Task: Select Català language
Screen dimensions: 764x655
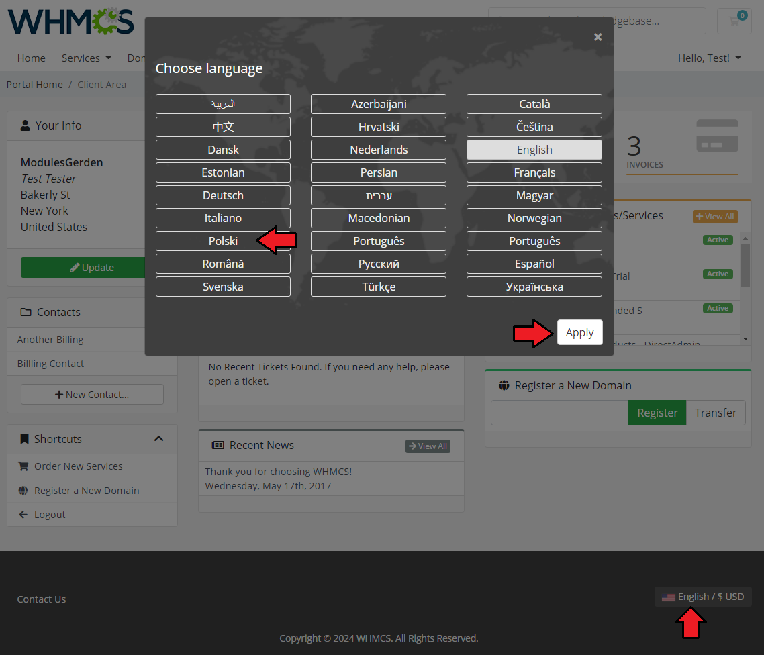Action: 534,104
